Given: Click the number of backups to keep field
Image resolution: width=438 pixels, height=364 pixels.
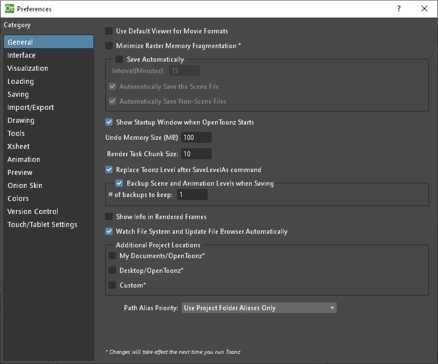Looking at the screenshot, I should [192, 195].
